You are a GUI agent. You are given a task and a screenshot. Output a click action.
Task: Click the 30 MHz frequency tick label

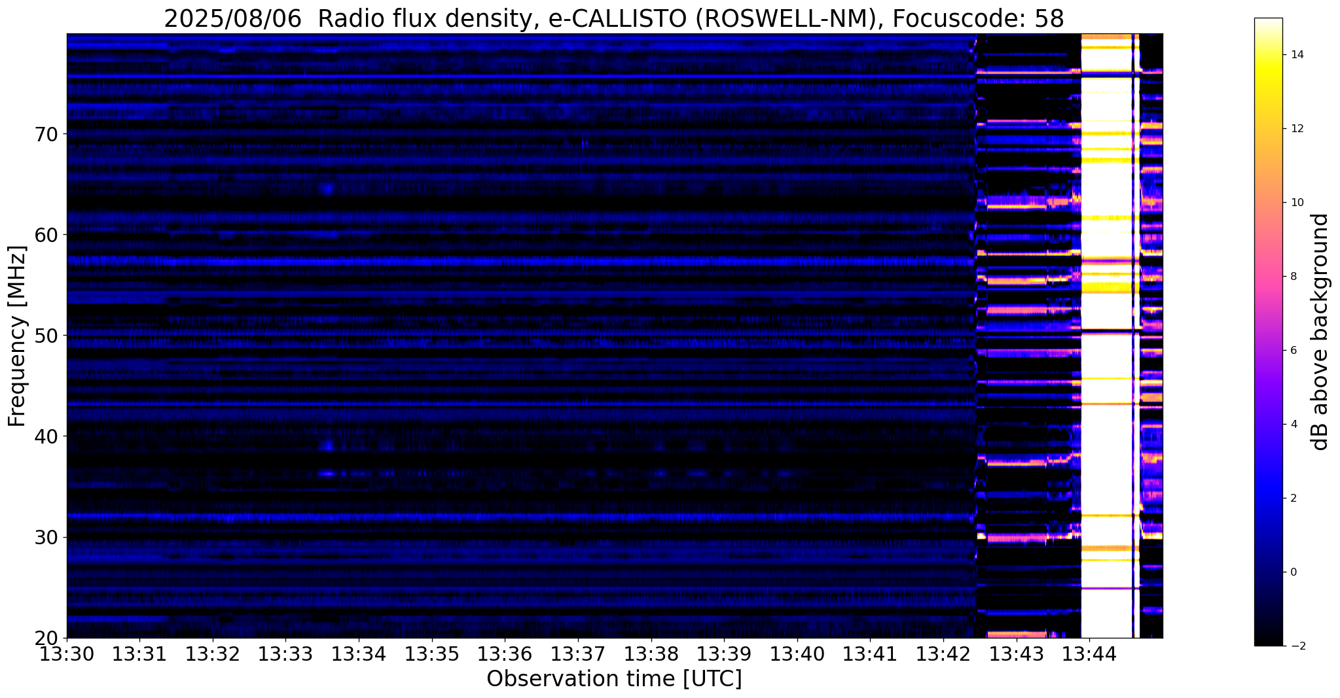47,537
